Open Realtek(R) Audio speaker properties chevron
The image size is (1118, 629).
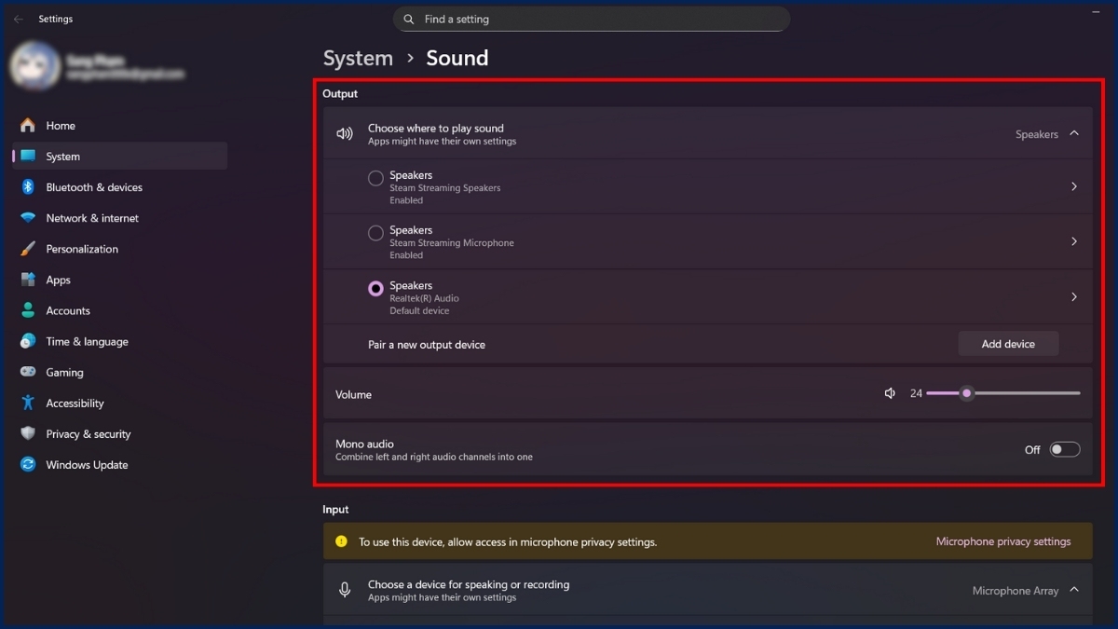tap(1074, 297)
